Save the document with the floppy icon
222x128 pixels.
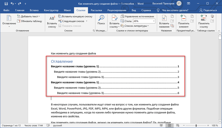(x=6, y=4)
